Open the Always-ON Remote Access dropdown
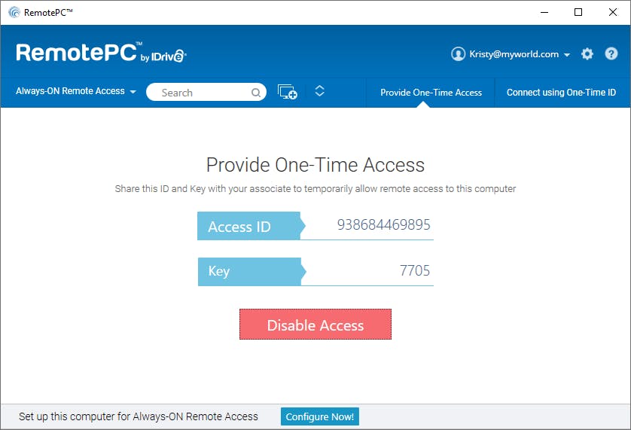The image size is (631, 430). click(x=76, y=91)
